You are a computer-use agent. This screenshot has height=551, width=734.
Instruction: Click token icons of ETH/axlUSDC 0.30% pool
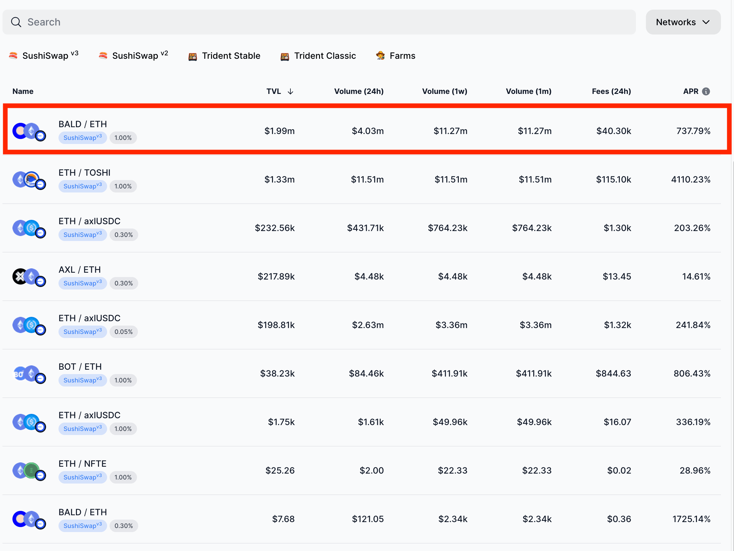coord(29,229)
